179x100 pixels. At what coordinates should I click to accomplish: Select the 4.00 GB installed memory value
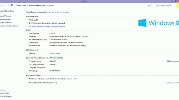click(x=58, y=39)
